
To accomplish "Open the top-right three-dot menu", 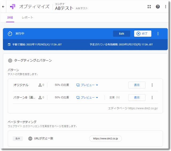I will click(x=166, y=7).
